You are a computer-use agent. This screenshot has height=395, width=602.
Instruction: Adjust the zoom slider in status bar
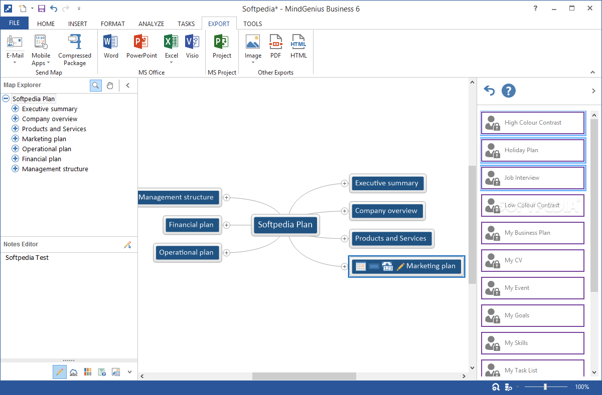coord(545,387)
